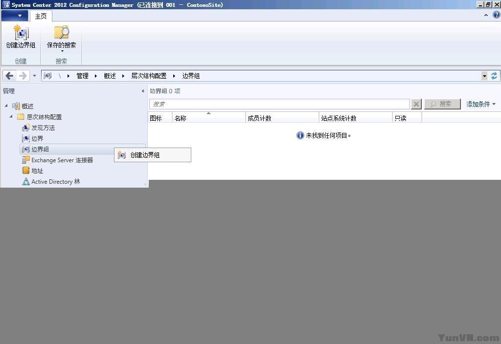
Task: Select 地址 in the tree
Action: (x=37, y=171)
